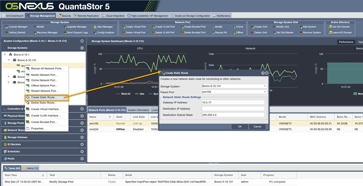This screenshot has height=186, width=363.
Task: Select Create Virtual Port toolbar icon
Action: tap(134, 27)
